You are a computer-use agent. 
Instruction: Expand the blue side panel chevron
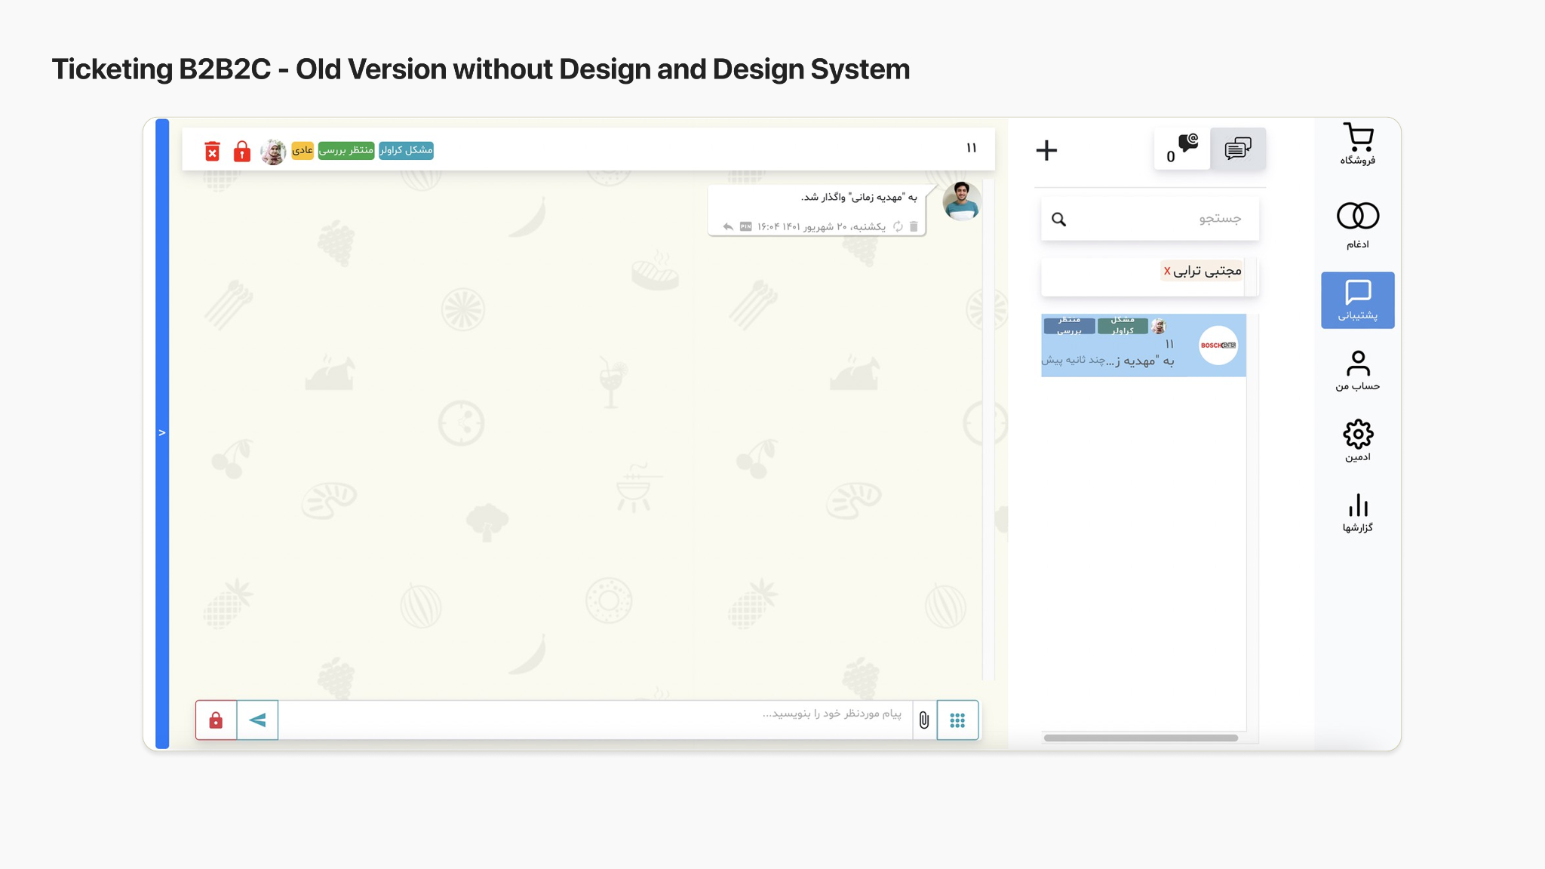point(162,433)
